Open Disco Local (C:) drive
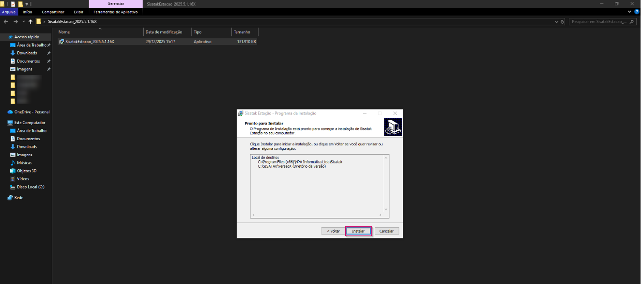 click(31, 187)
